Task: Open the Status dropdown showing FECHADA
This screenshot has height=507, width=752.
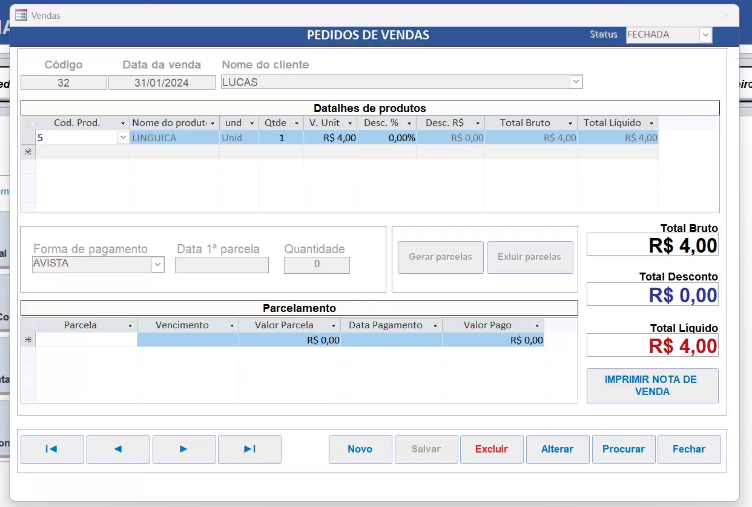Action: click(705, 35)
